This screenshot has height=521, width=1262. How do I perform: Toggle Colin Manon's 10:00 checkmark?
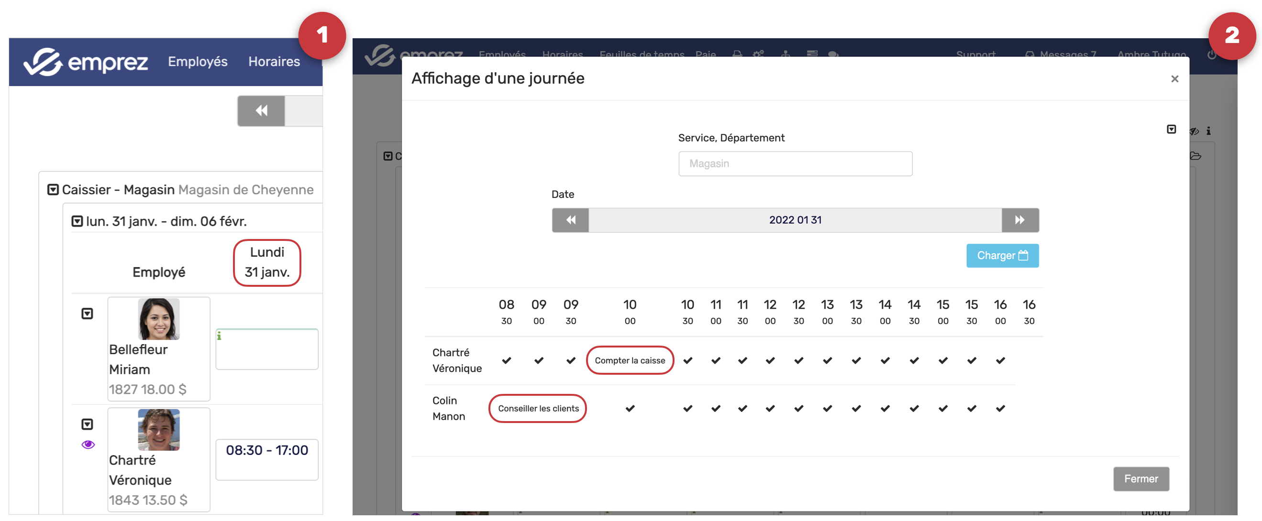point(630,409)
